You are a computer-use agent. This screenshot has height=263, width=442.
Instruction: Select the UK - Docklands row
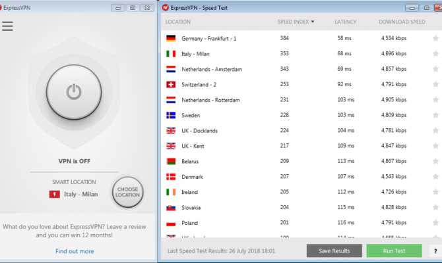301,131
